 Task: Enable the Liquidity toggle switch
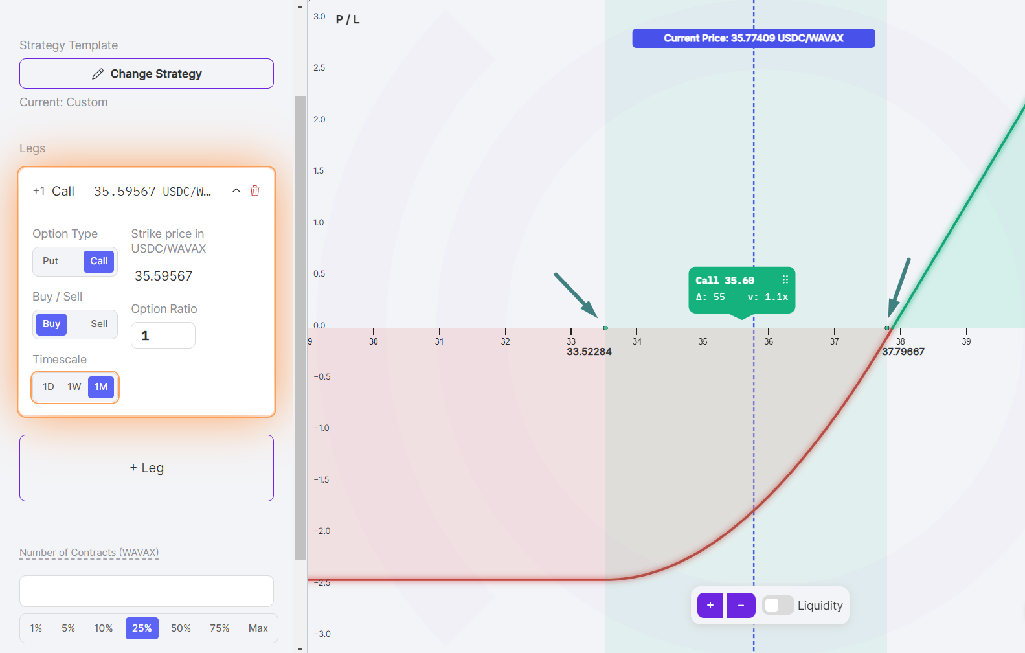tap(778, 605)
